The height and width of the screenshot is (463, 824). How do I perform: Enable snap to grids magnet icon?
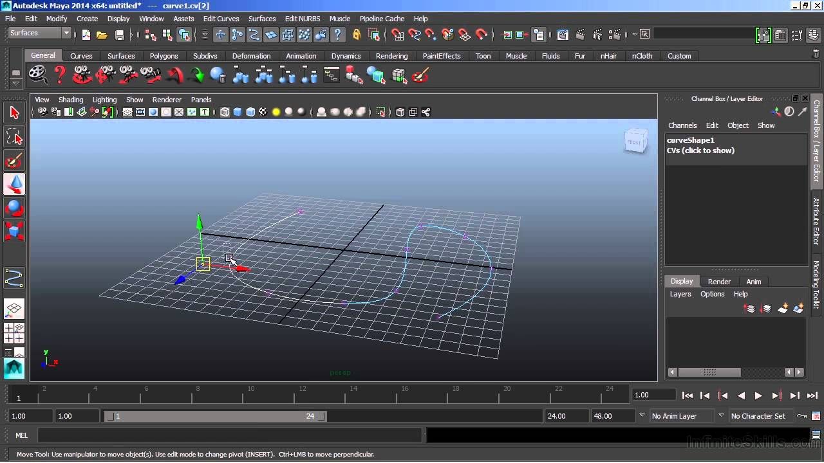398,35
